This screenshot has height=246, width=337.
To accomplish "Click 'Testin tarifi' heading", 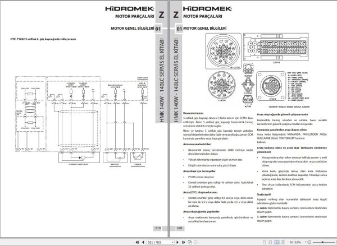I will 264,194.
